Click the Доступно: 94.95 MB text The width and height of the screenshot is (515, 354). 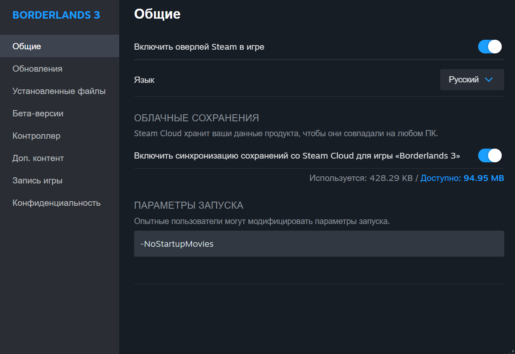coord(462,178)
